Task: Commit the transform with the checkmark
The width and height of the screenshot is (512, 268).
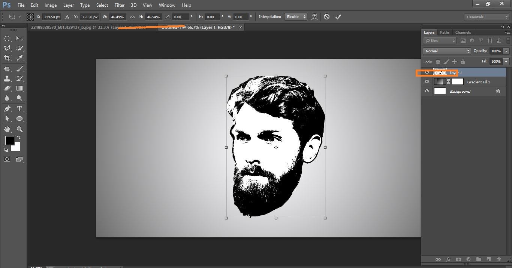Action: click(x=338, y=16)
